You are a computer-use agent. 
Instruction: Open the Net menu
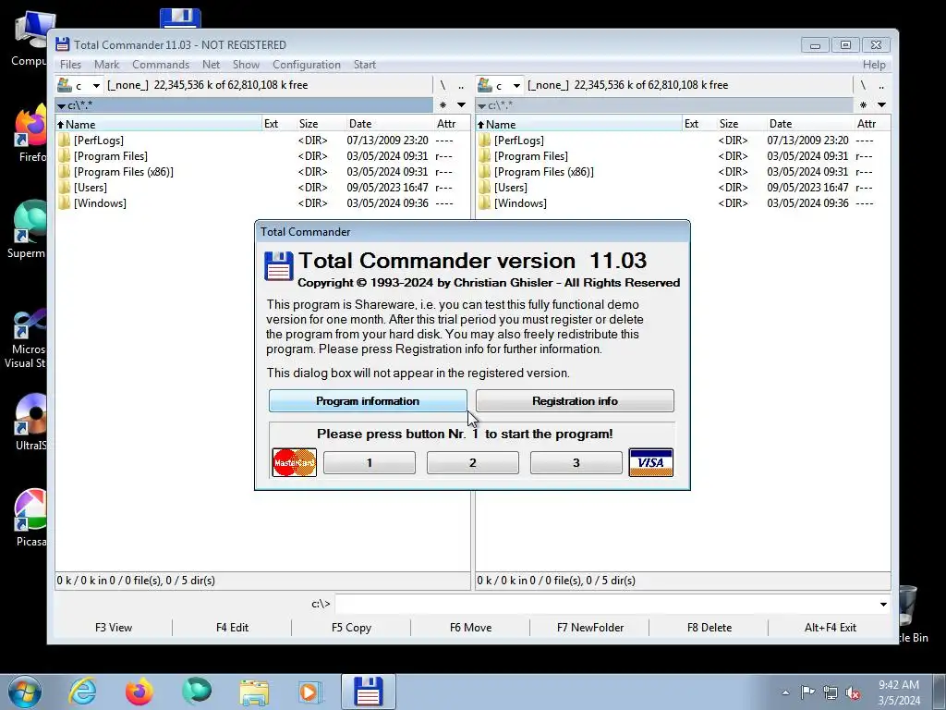coord(212,65)
